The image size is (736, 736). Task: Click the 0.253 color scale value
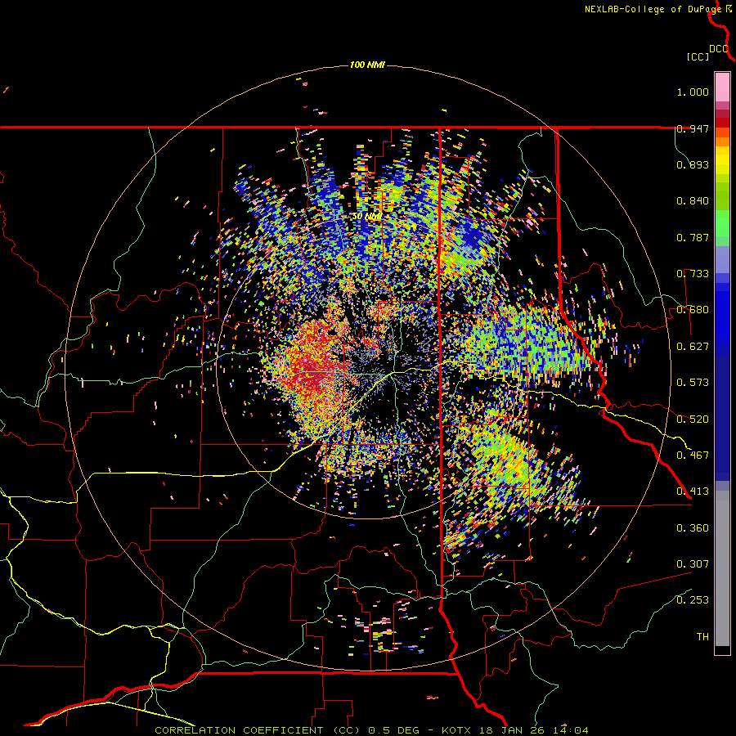693,600
